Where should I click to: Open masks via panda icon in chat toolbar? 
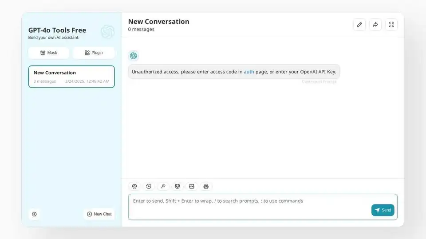click(x=177, y=186)
